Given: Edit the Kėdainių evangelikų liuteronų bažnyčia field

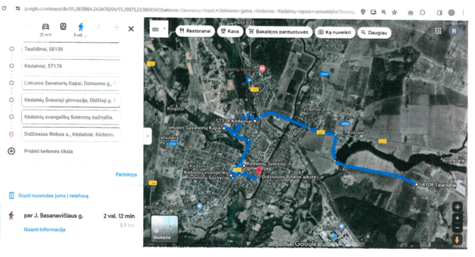Looking at the screenshot, I should point(71,117).
